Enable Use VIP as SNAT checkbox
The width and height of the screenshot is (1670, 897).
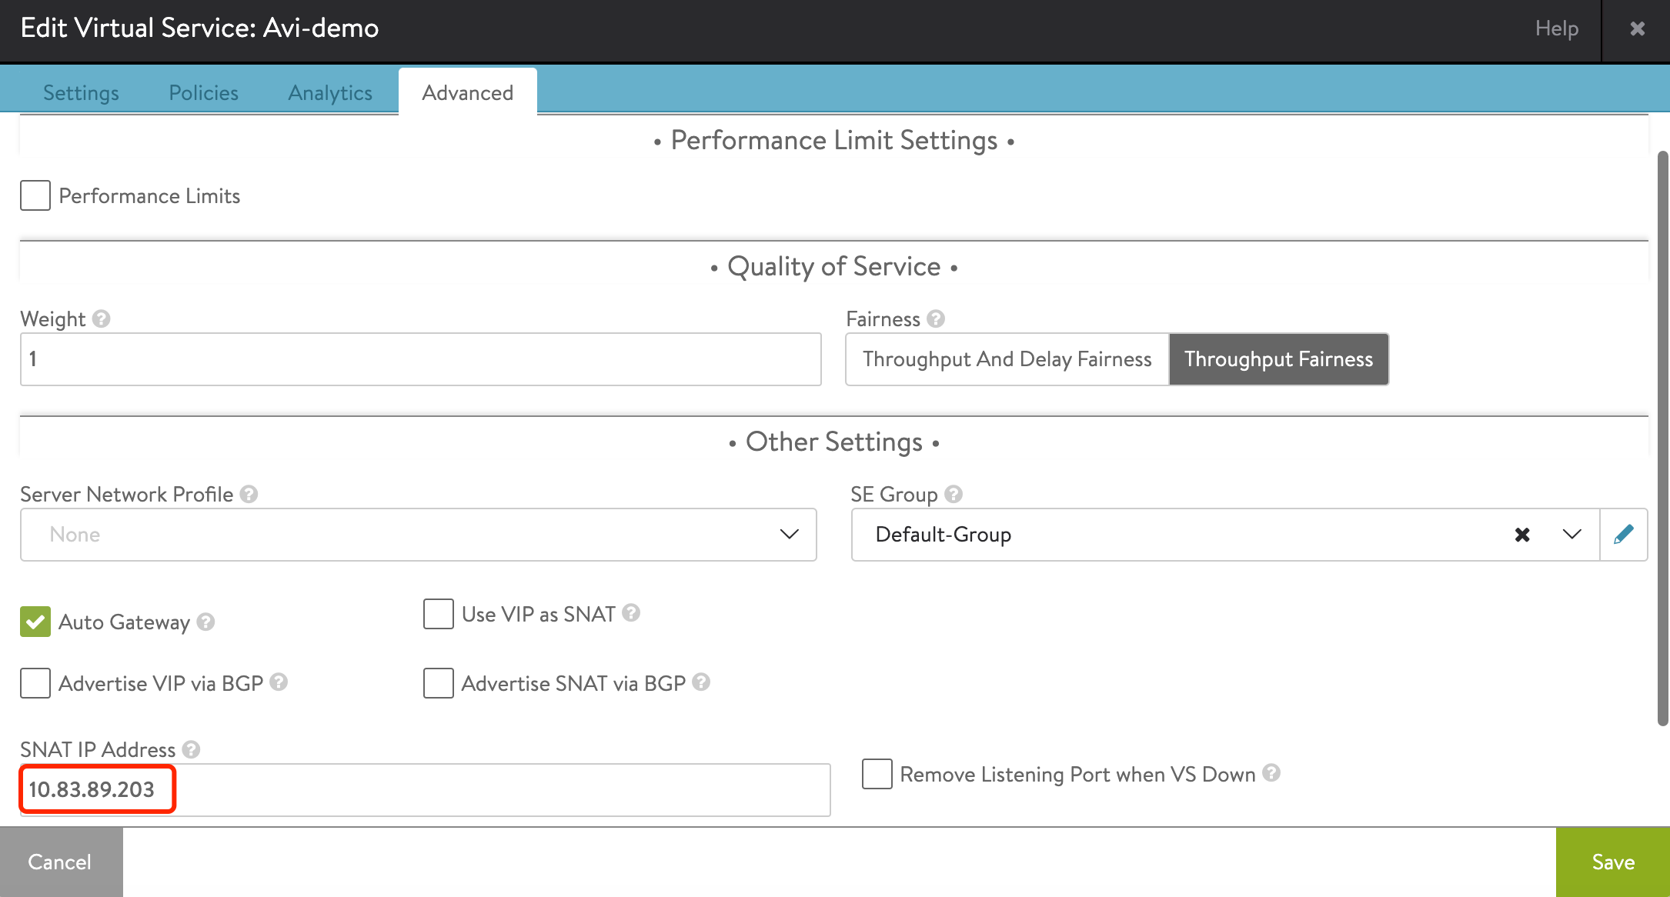pos(439,614)
